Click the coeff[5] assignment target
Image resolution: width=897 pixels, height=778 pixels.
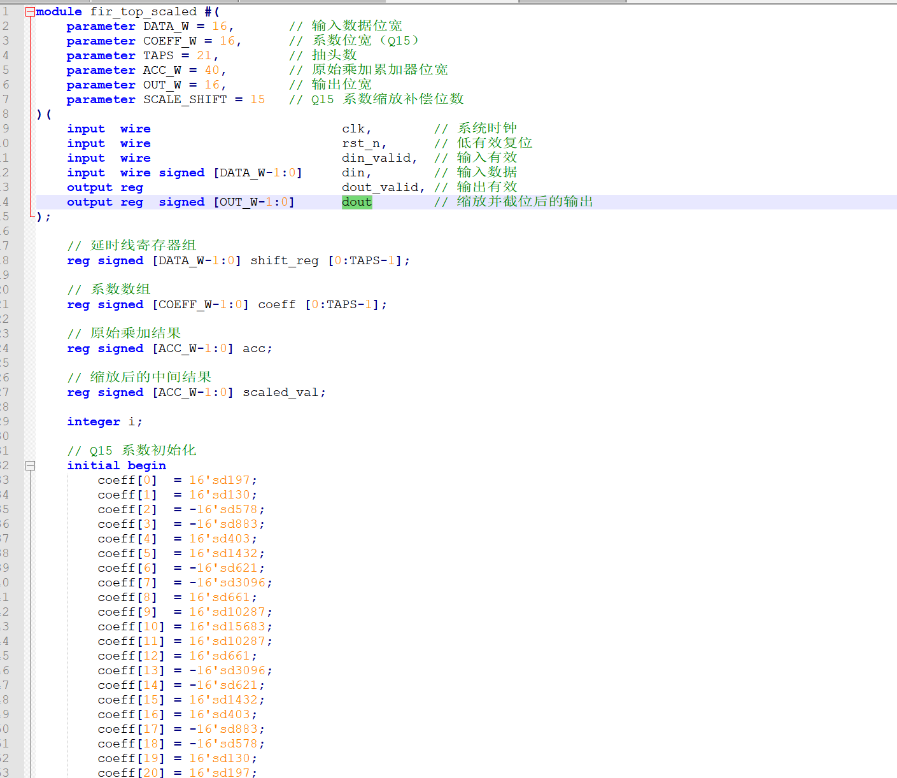(127, 553)
